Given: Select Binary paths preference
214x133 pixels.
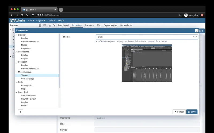Looking at the screenshot, I should point(27,85).
